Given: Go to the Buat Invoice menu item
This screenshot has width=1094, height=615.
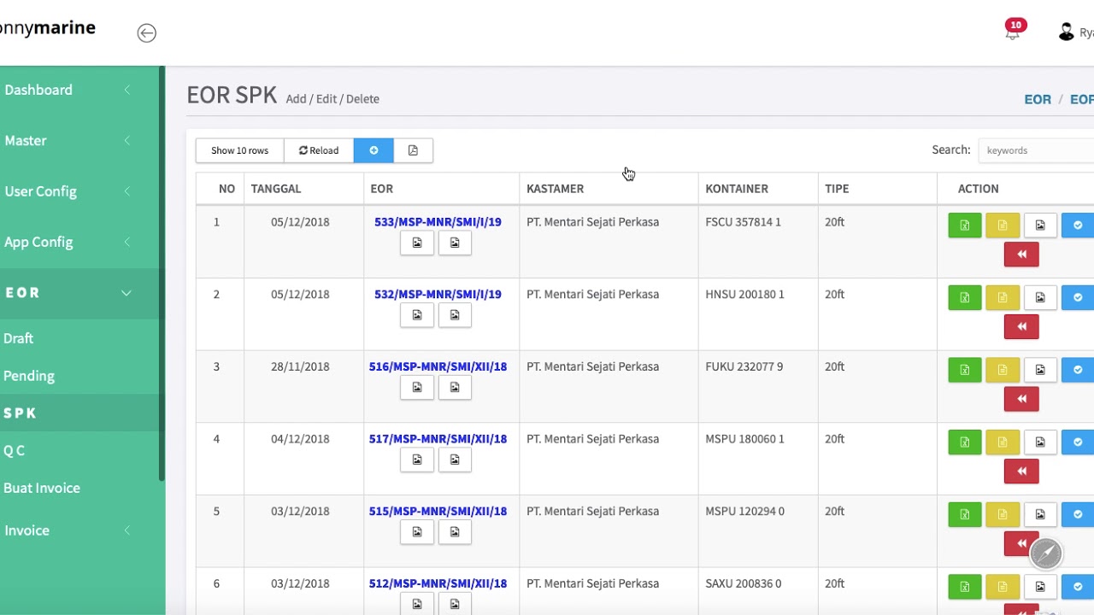Looking at the screenshot, I should [42, 488].
